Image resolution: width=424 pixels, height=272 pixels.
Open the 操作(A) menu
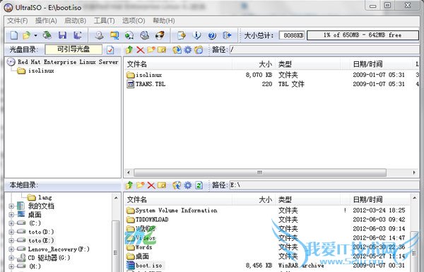click(x=46, y=20)
